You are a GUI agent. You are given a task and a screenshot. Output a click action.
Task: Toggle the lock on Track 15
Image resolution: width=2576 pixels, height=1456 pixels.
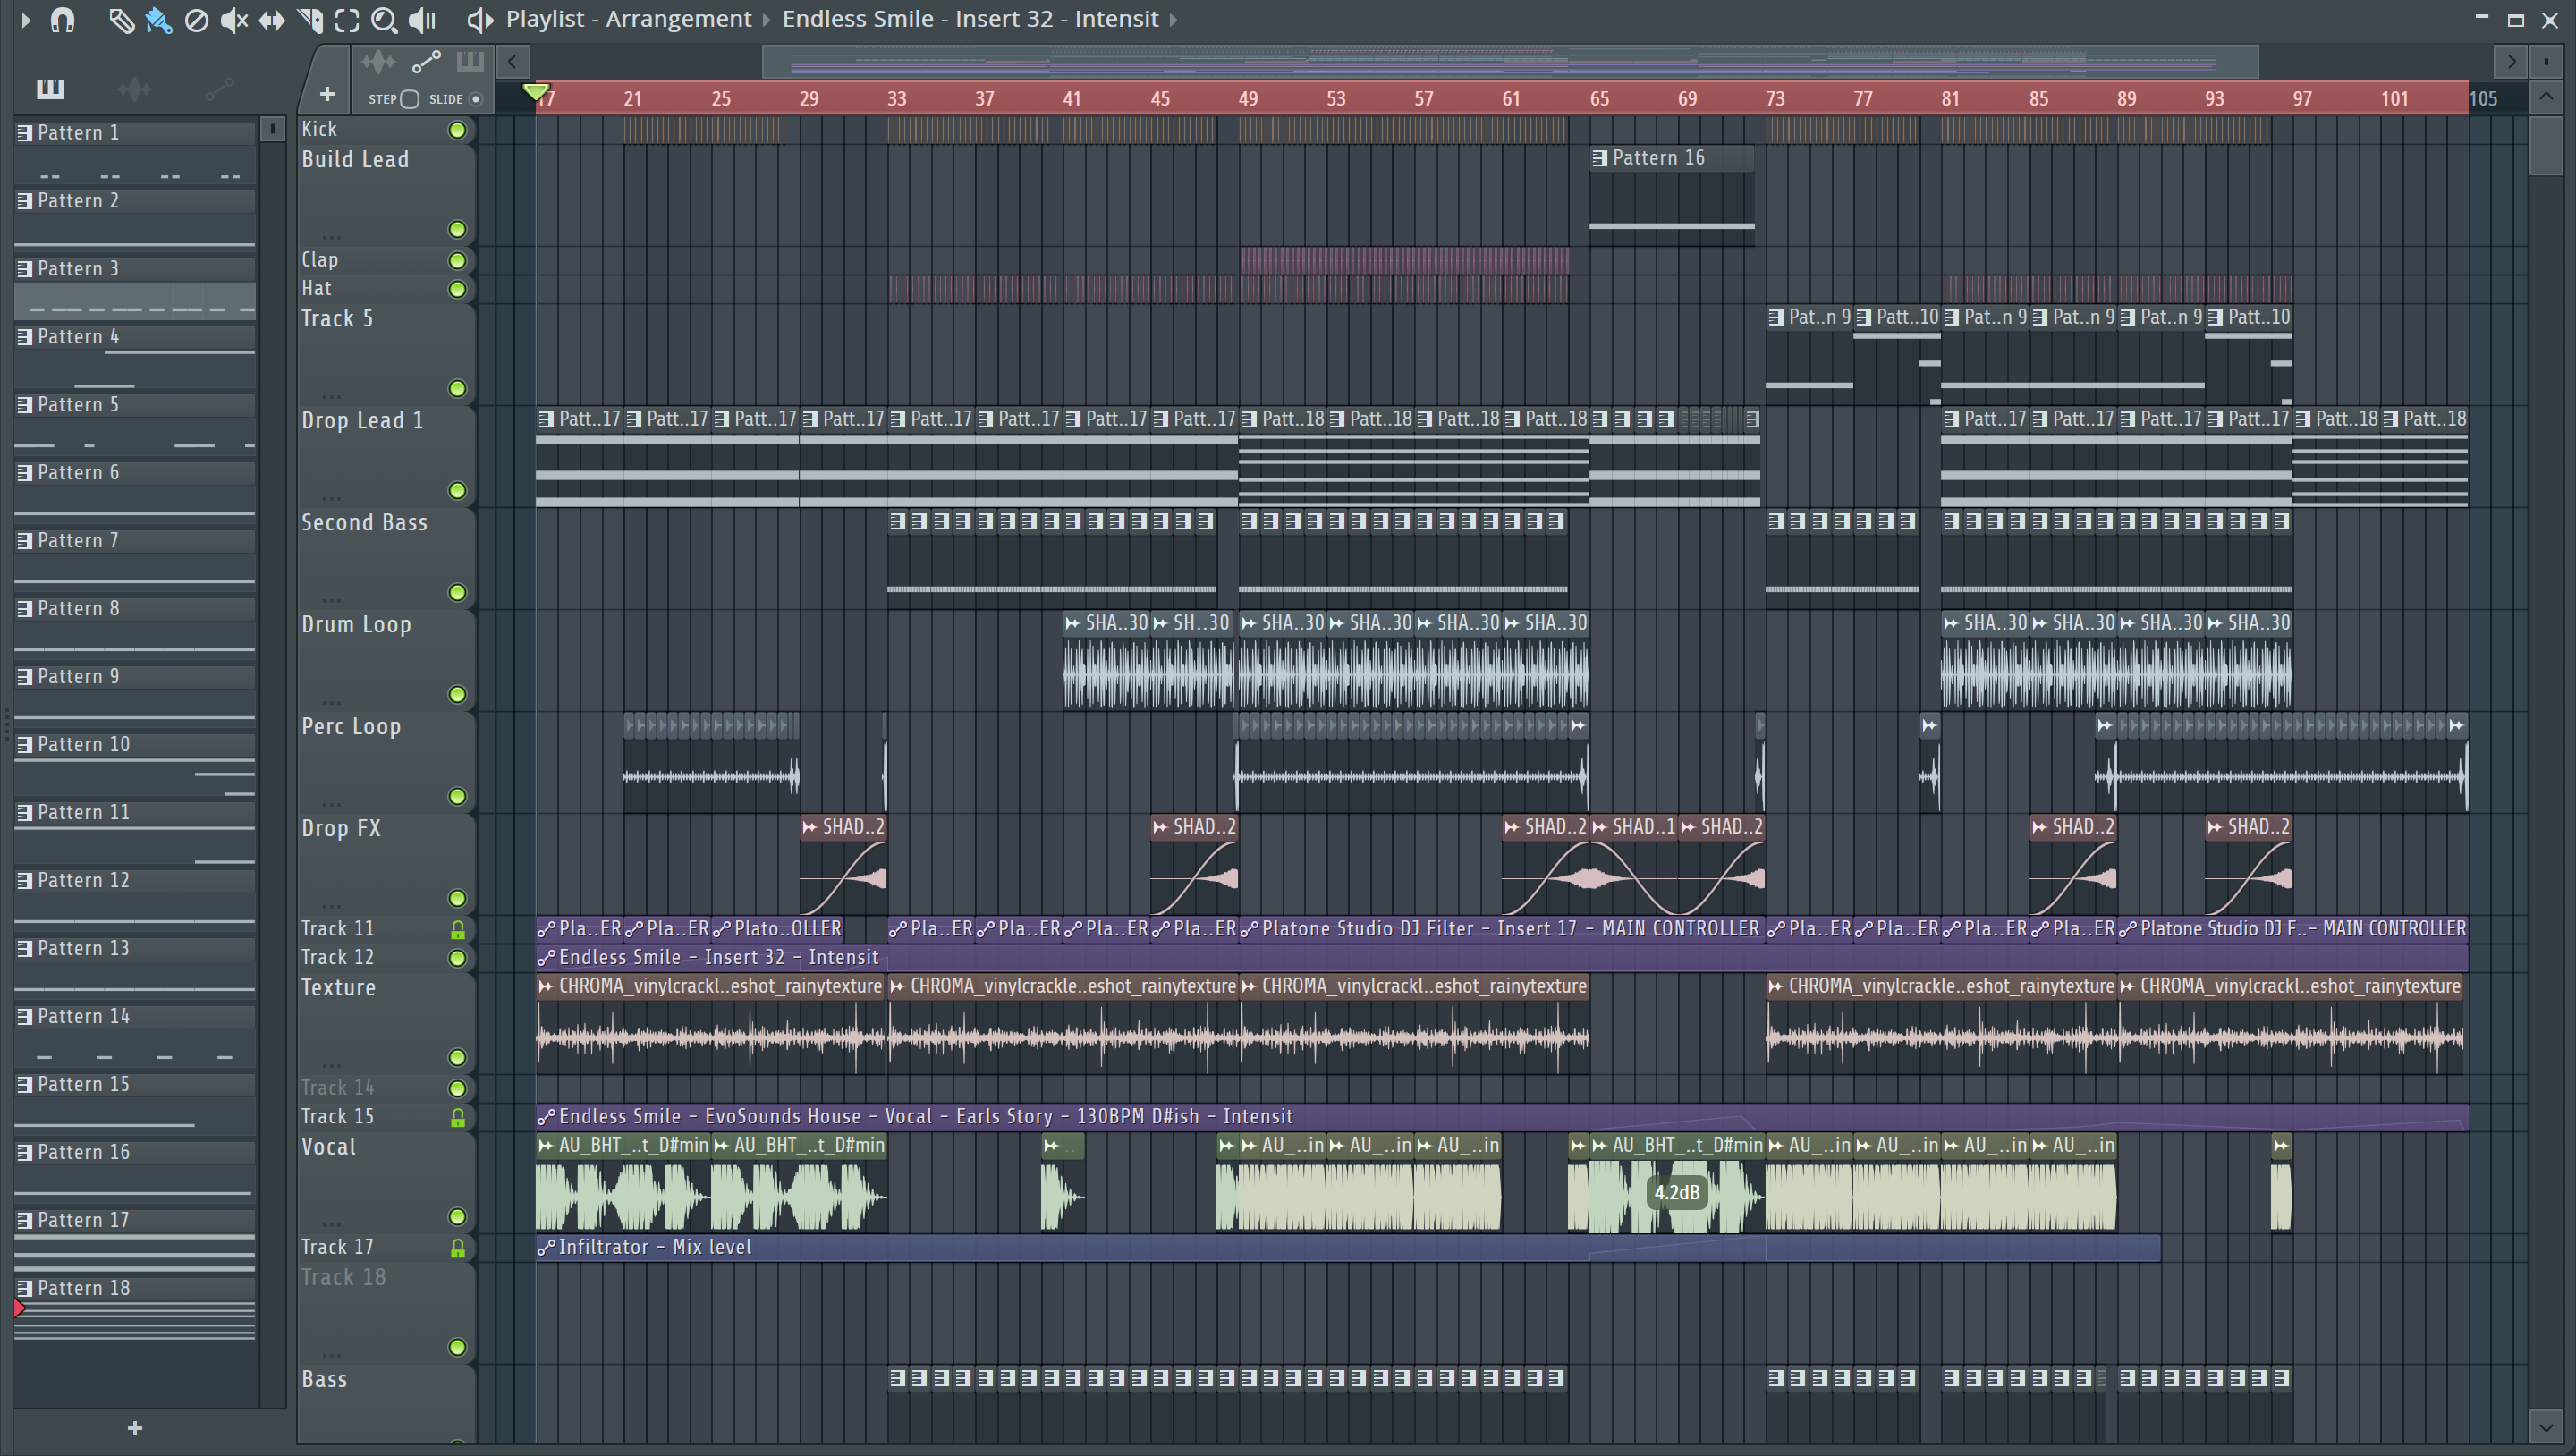pyautogui.click(x=457, y=1118)
